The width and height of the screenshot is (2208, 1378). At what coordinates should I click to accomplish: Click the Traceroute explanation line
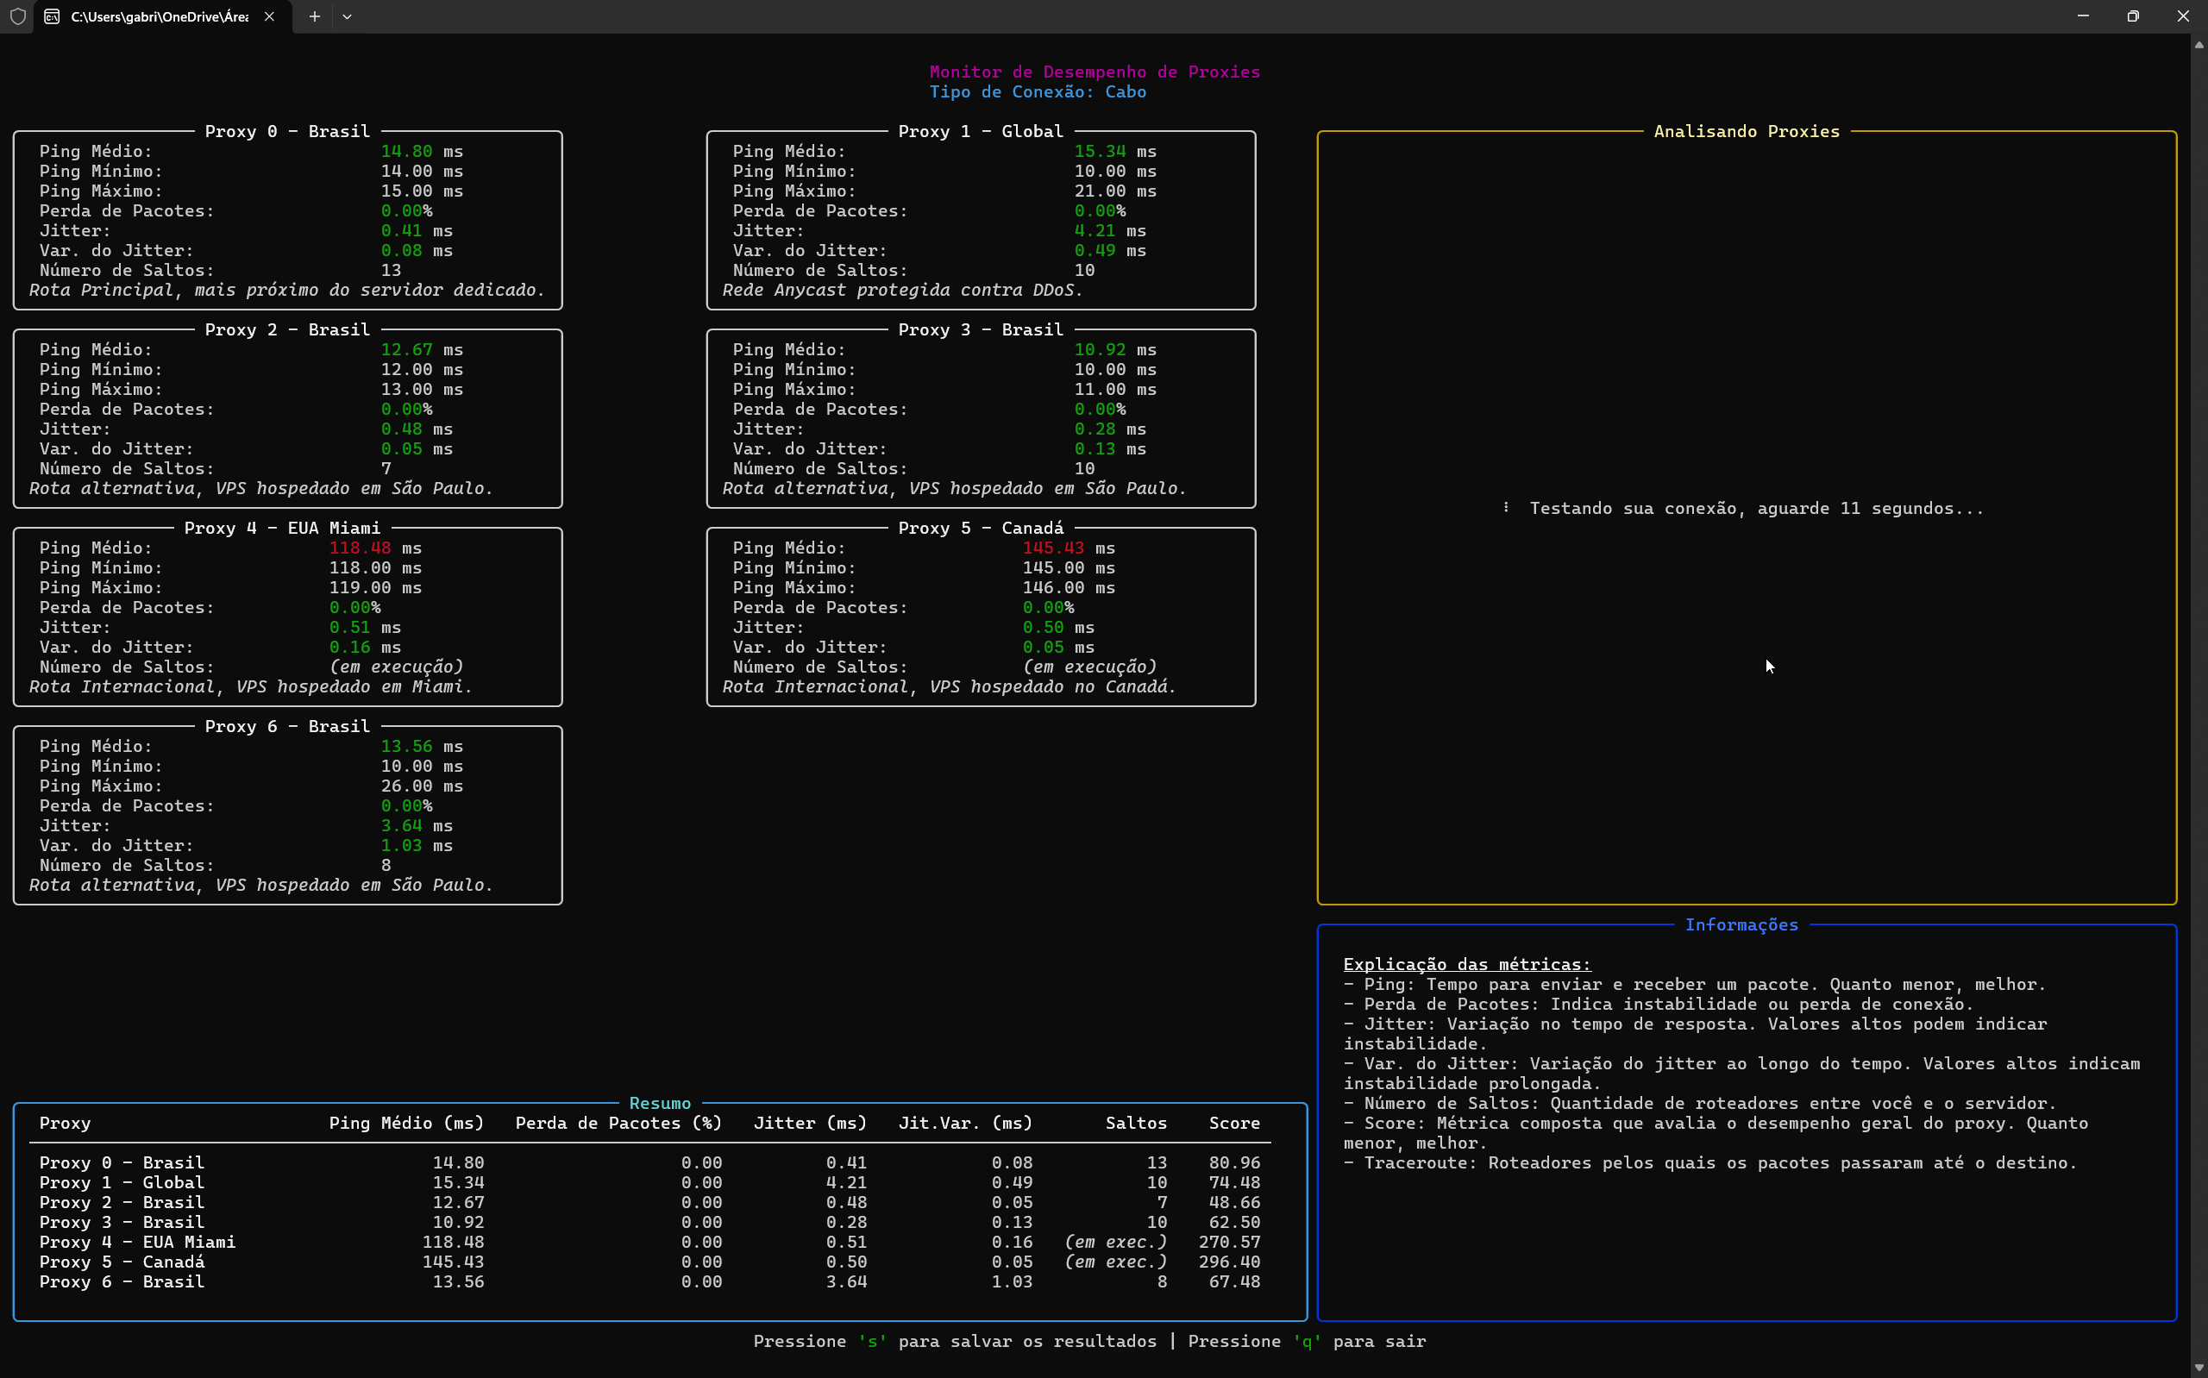1710,1164
